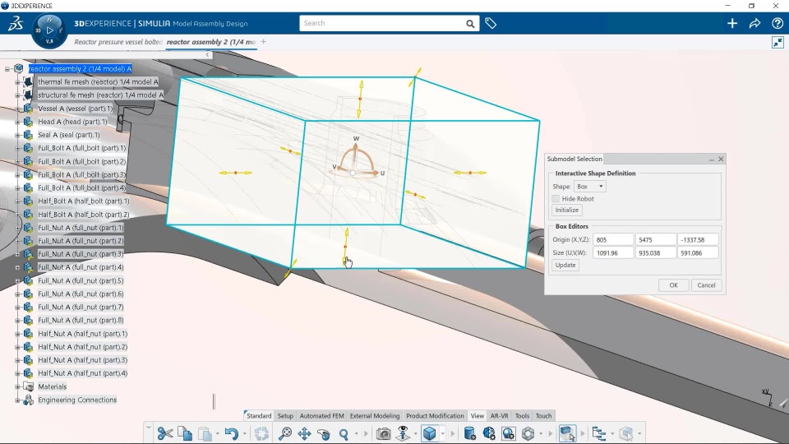The width and height of the screenshot is (789, 444).
Task: Click the tag icon beside search
Action: coord(491,23)
